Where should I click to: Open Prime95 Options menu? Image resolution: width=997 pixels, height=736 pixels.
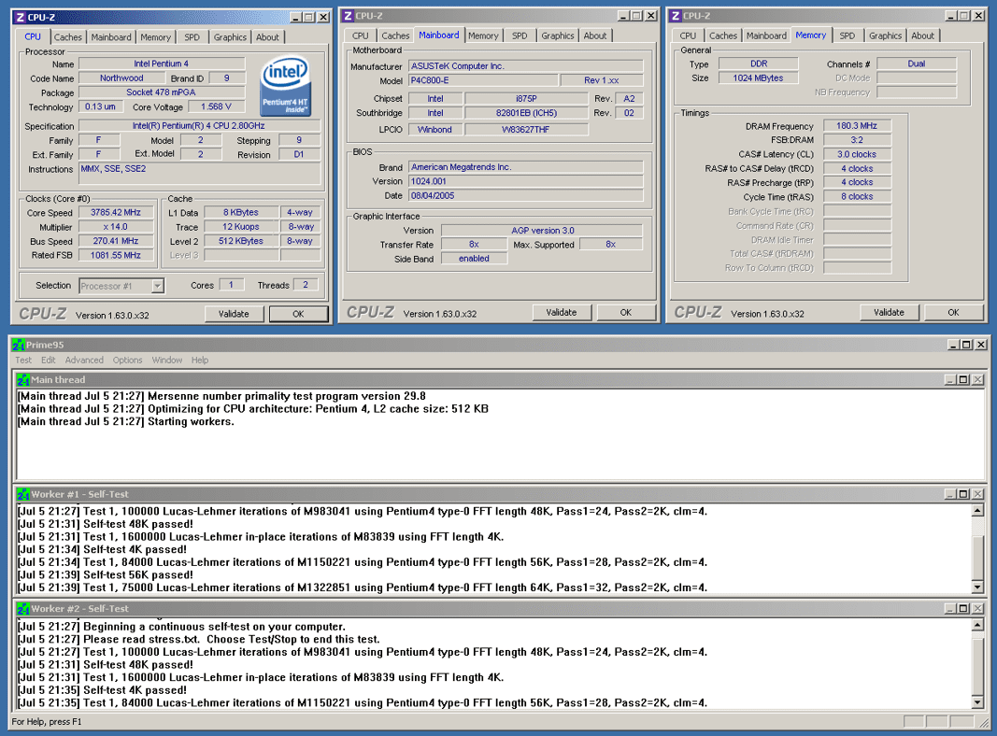pyautogui.click(x=128, y=360)
